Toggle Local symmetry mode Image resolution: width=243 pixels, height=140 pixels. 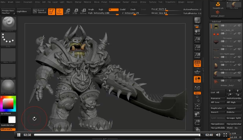[197, 79]
